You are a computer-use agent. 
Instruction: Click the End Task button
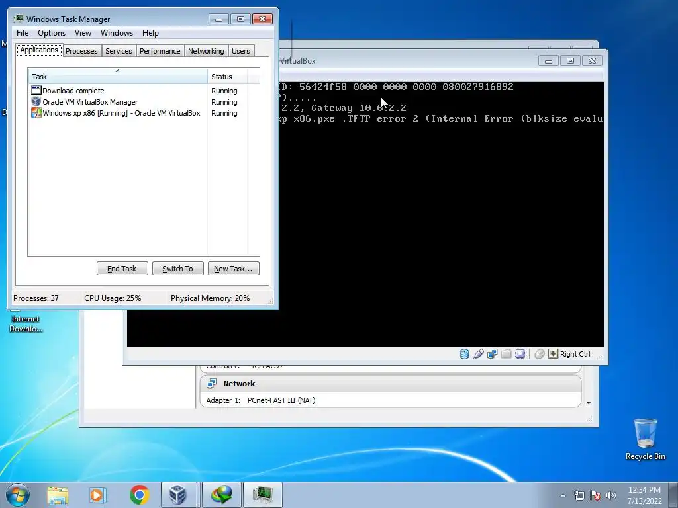pyautogui.click(x=122, y=269)
